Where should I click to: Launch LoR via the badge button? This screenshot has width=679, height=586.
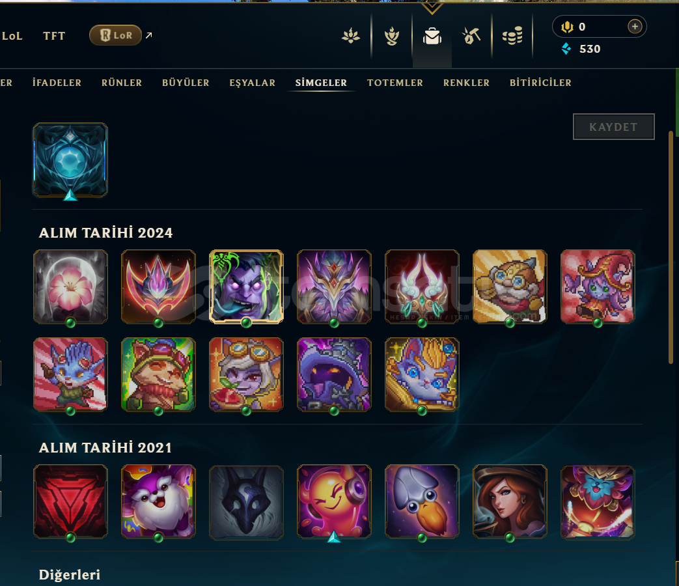116,35
